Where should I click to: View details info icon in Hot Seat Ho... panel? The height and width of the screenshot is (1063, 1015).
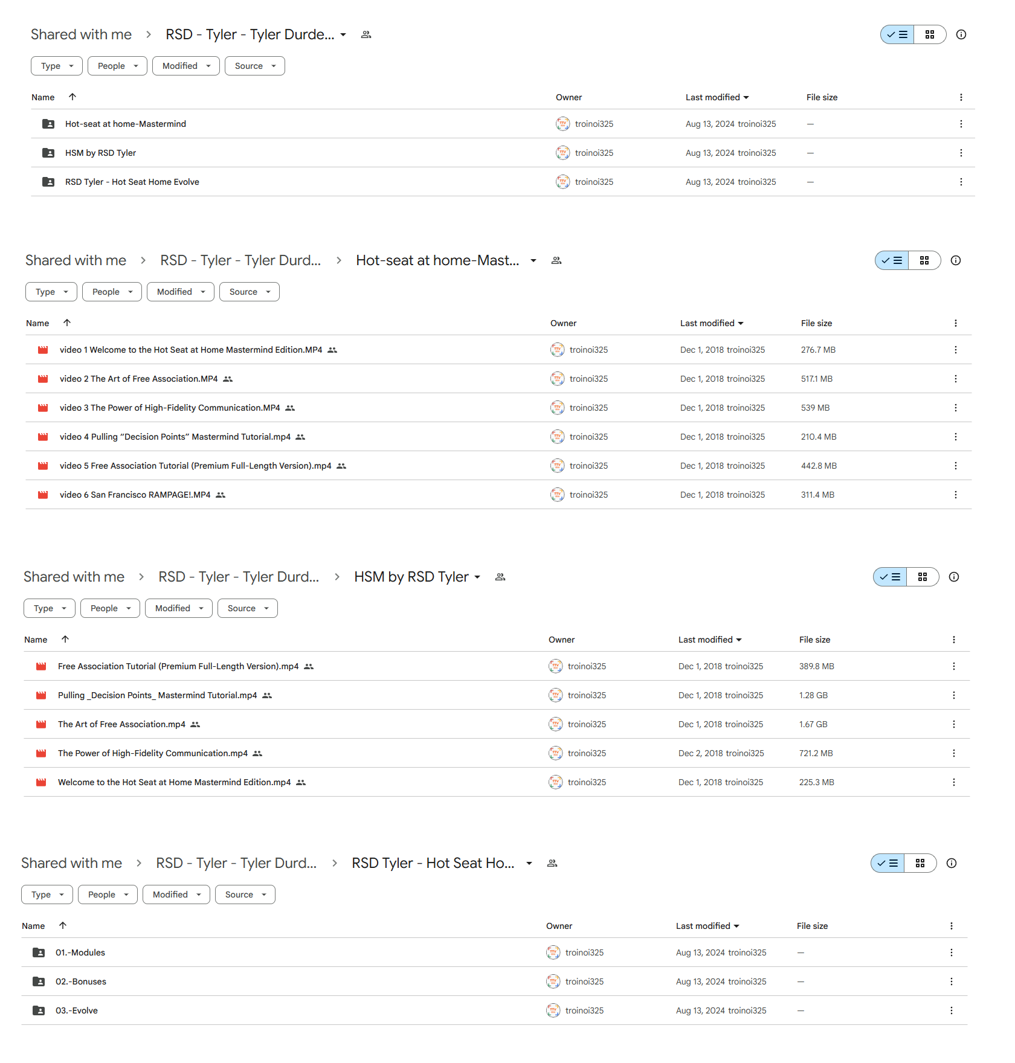click(x=951, y=863)
